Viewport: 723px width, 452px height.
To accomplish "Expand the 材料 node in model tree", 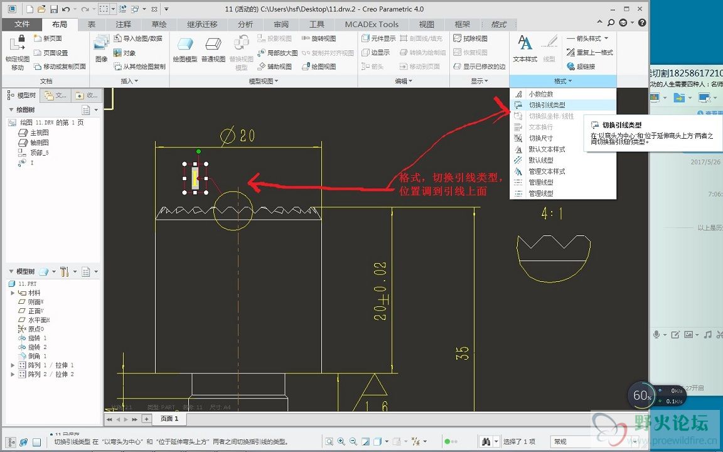I will [13, 293].
